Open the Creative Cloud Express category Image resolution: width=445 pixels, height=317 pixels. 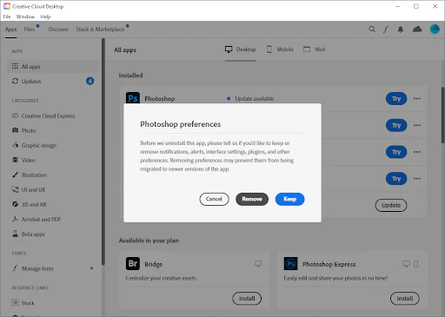(48, 116)
